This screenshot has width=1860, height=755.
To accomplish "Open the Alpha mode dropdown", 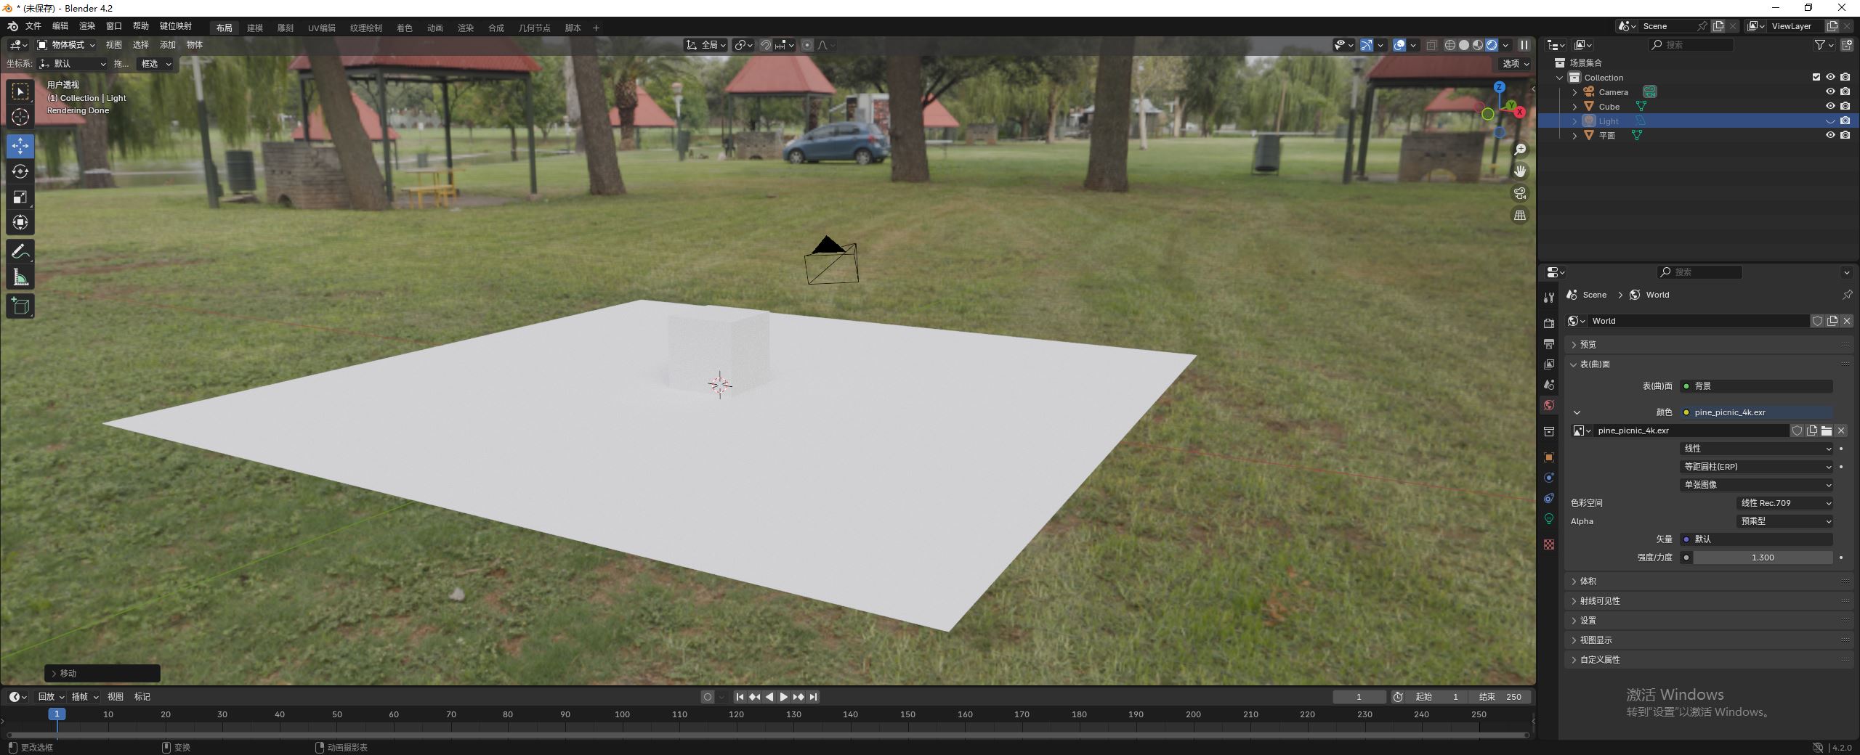I will click(1784, 521).
